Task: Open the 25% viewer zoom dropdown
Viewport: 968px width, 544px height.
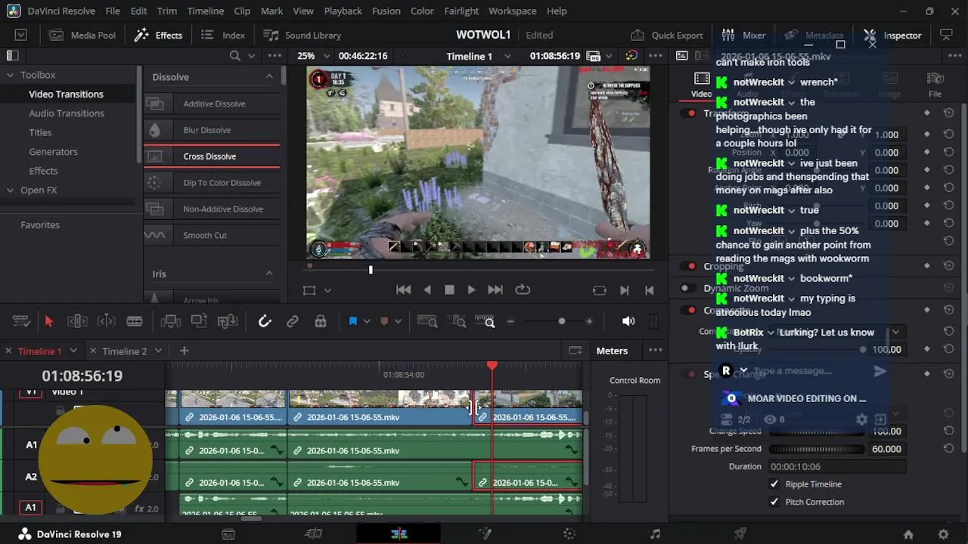Action: 313,56
